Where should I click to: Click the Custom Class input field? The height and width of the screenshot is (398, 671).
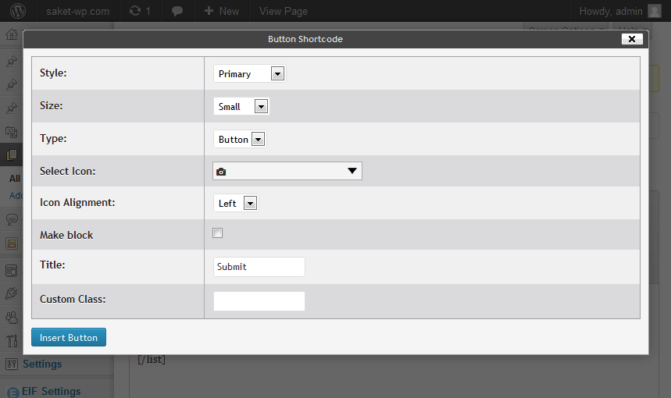tap(259, 301)
